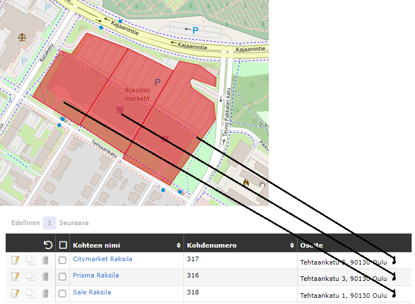Click the fire station flame icon on map
The width and height of the screenshot is (415, 304).
[x=246, y=183]
